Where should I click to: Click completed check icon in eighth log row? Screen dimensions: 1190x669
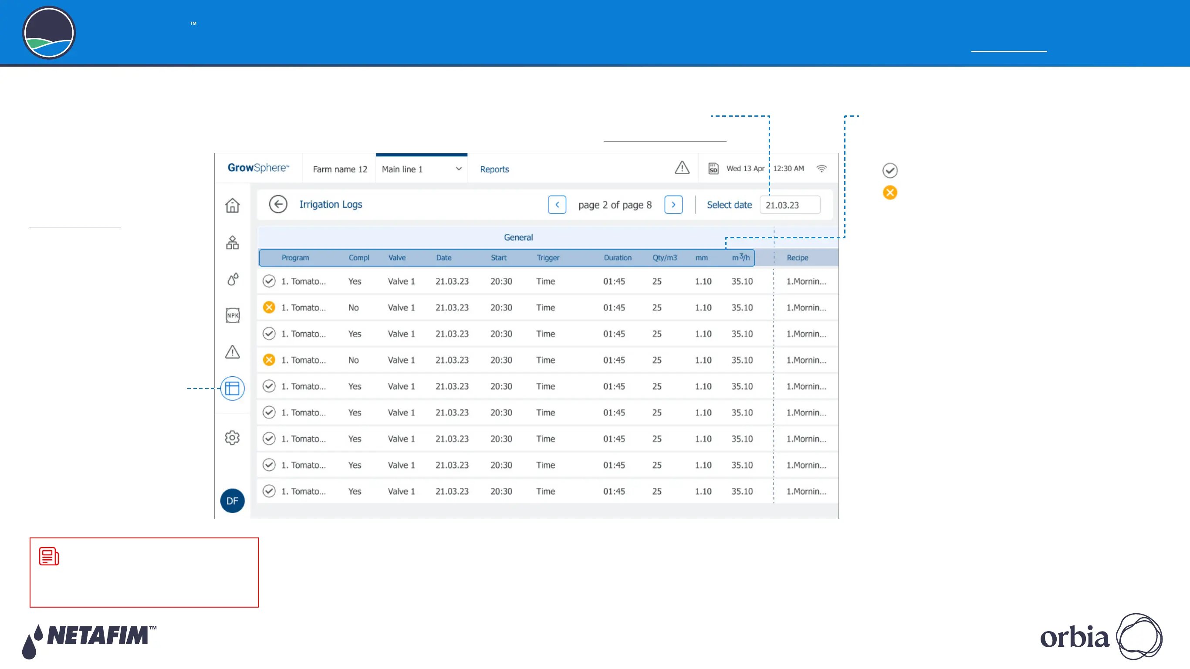[269, 465]
